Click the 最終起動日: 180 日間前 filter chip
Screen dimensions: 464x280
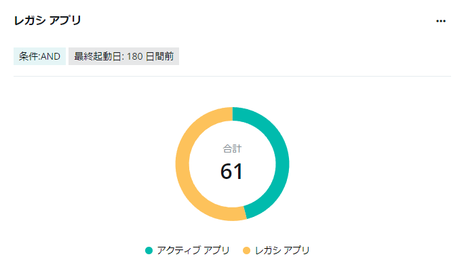pos(123,56)
